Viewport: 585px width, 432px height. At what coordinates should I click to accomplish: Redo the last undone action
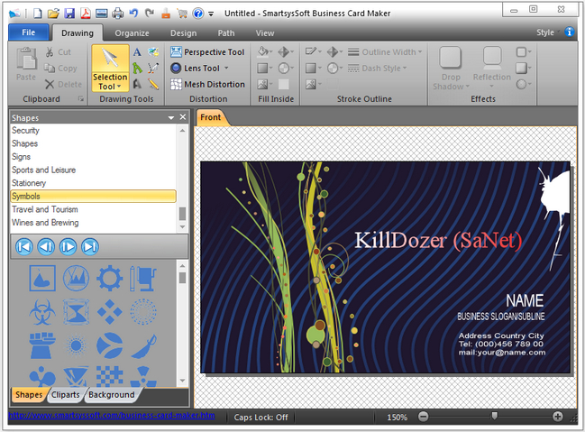[x=150, y=14]
